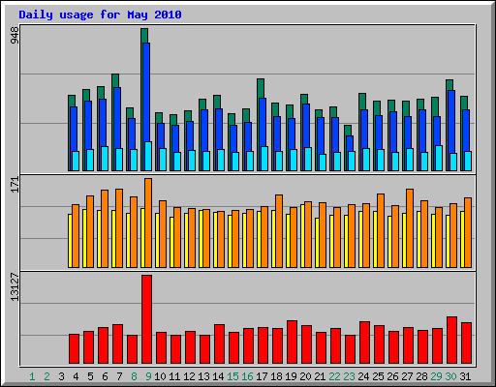Click day 6 on the x-axis
This screenshot has width=496, height=387.
105,376
